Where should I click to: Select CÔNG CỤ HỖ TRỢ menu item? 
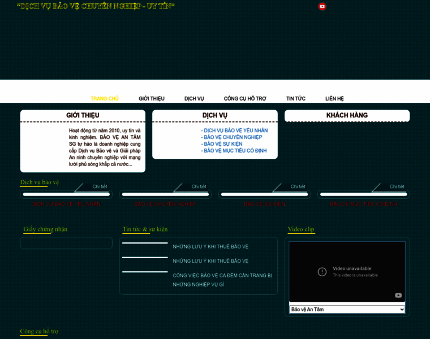245,98
